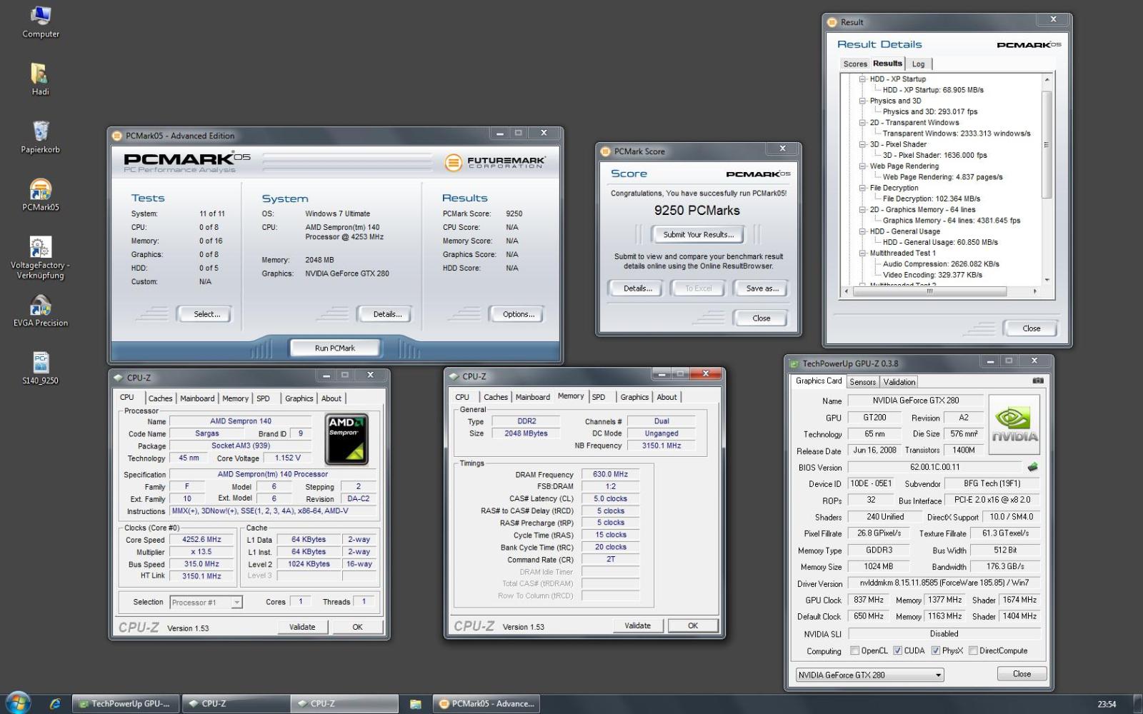Screen dimensions: 1143x714
Task: Open the Computer desktop icon
Action: click(41, 21)
